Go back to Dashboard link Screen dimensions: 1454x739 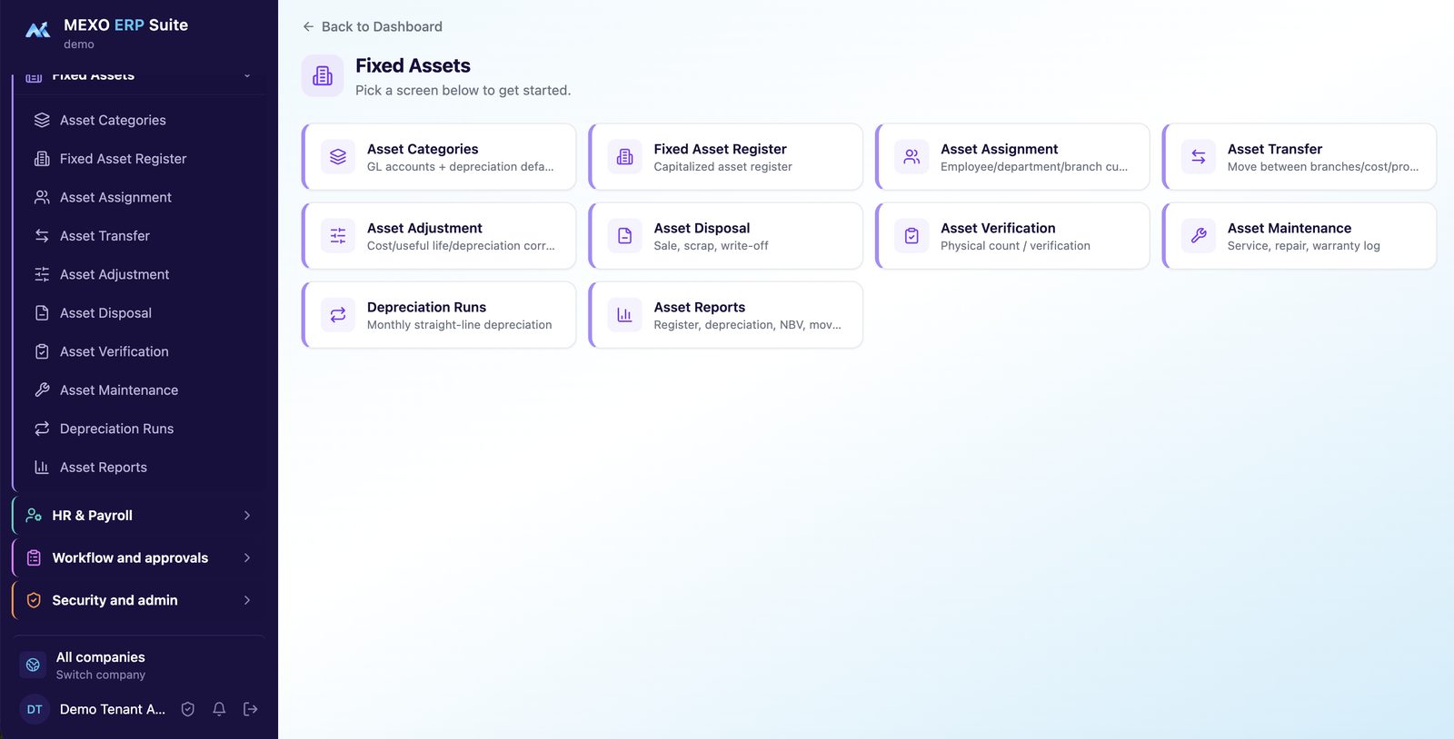coord(382,26)
